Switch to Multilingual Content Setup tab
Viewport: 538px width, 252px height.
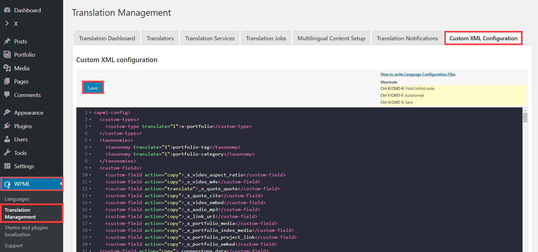coord(332,38)
